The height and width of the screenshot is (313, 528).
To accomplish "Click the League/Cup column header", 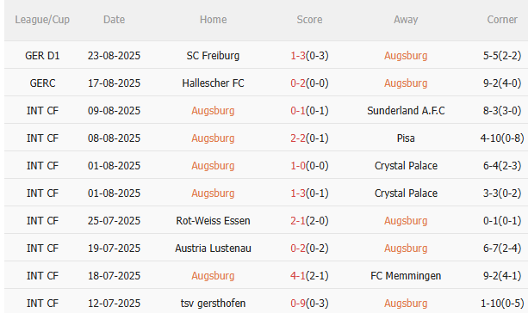I will 42,20.
